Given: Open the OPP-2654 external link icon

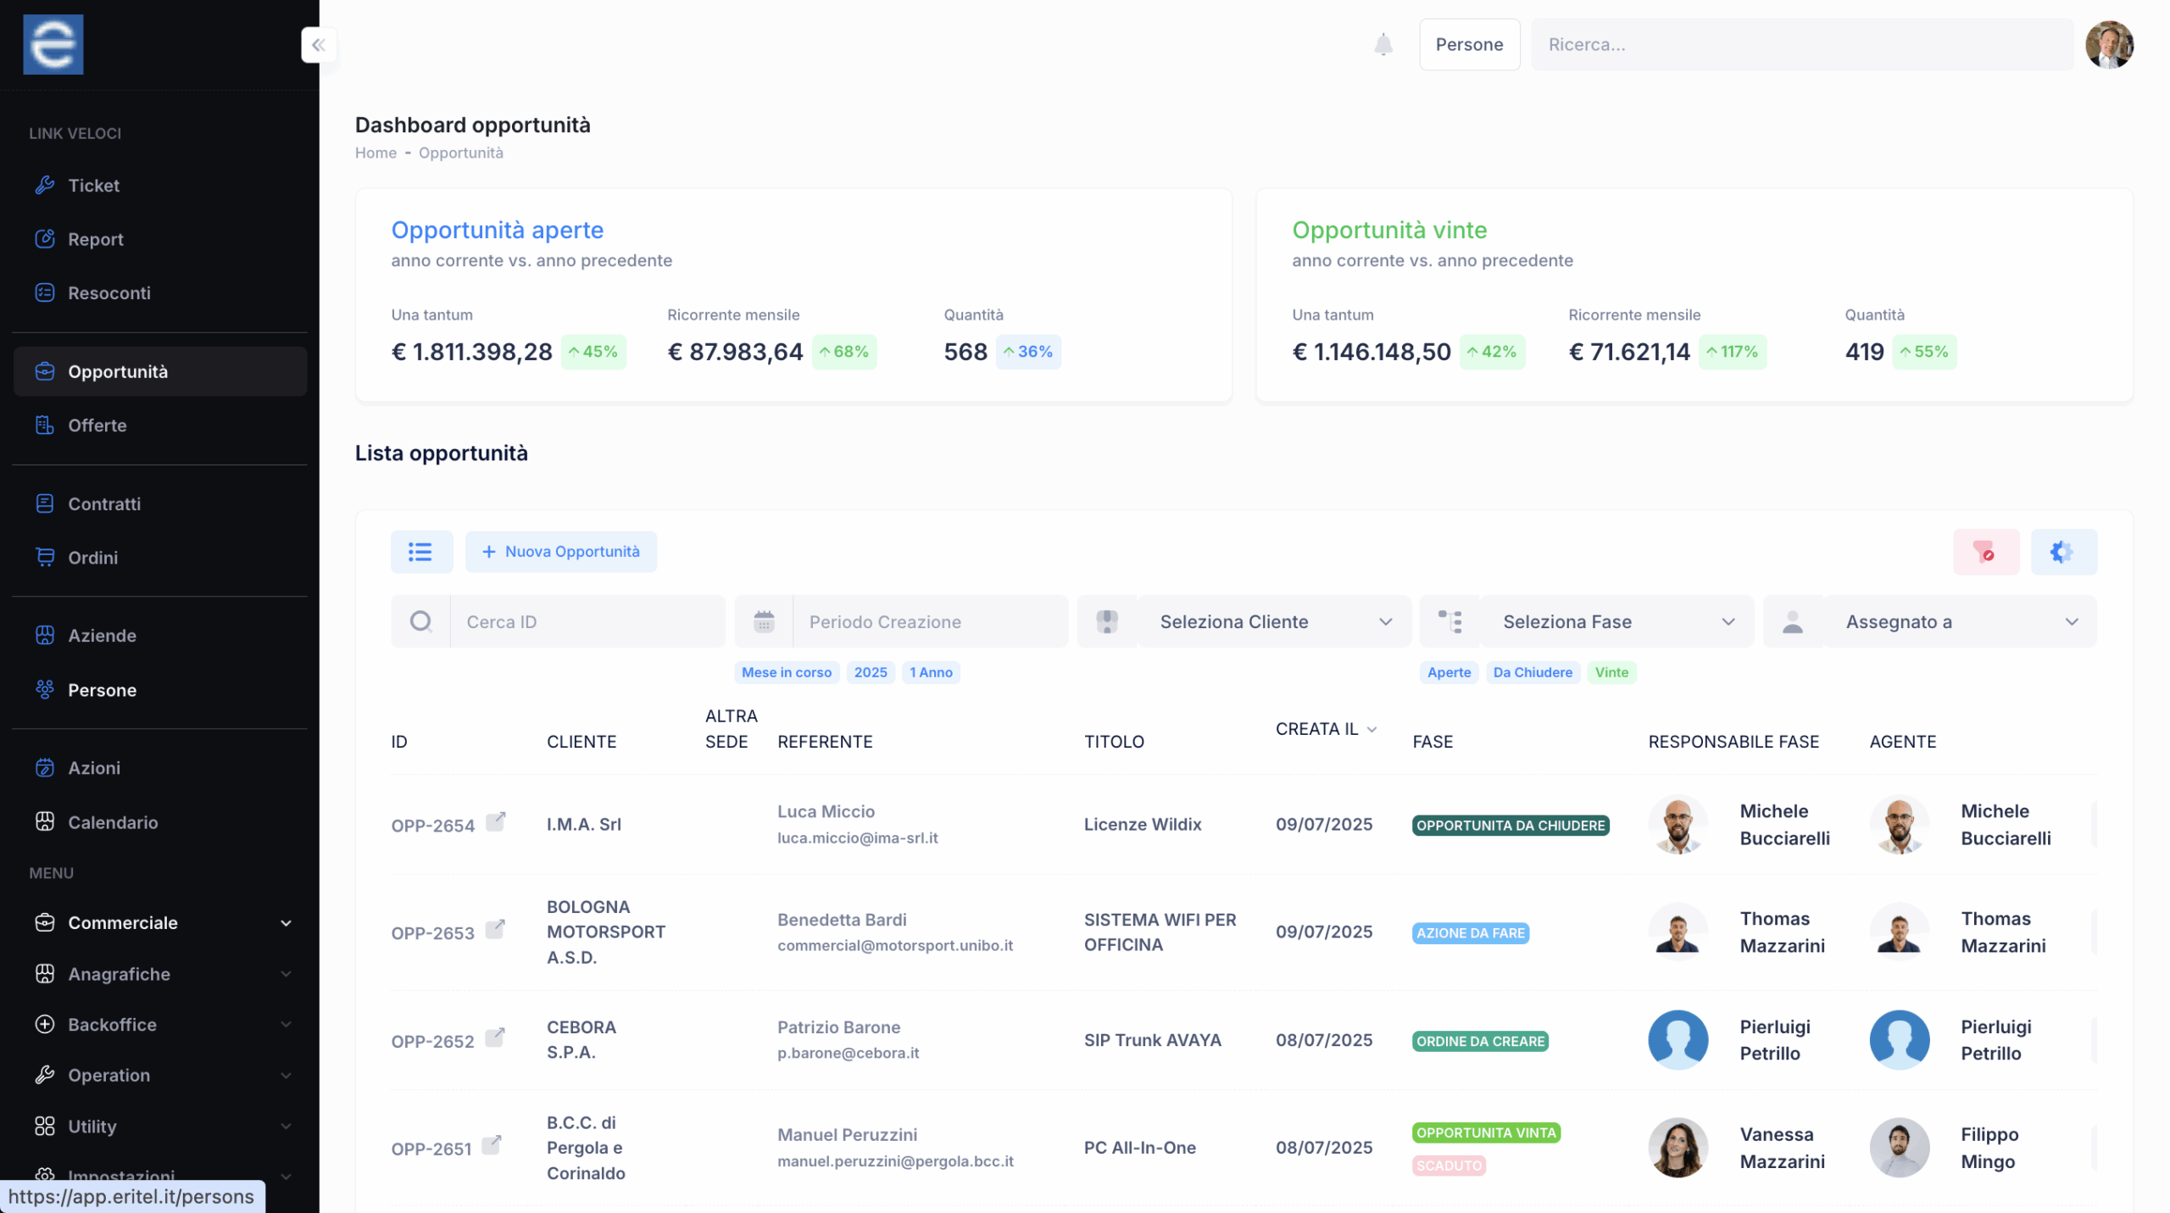Looking at the screenshot, I should 496,821.
